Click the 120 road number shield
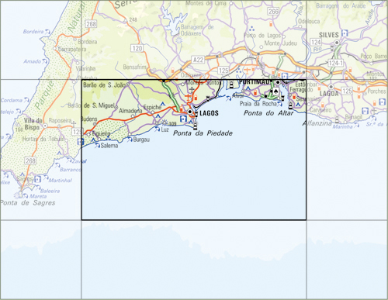 point(137,48)
